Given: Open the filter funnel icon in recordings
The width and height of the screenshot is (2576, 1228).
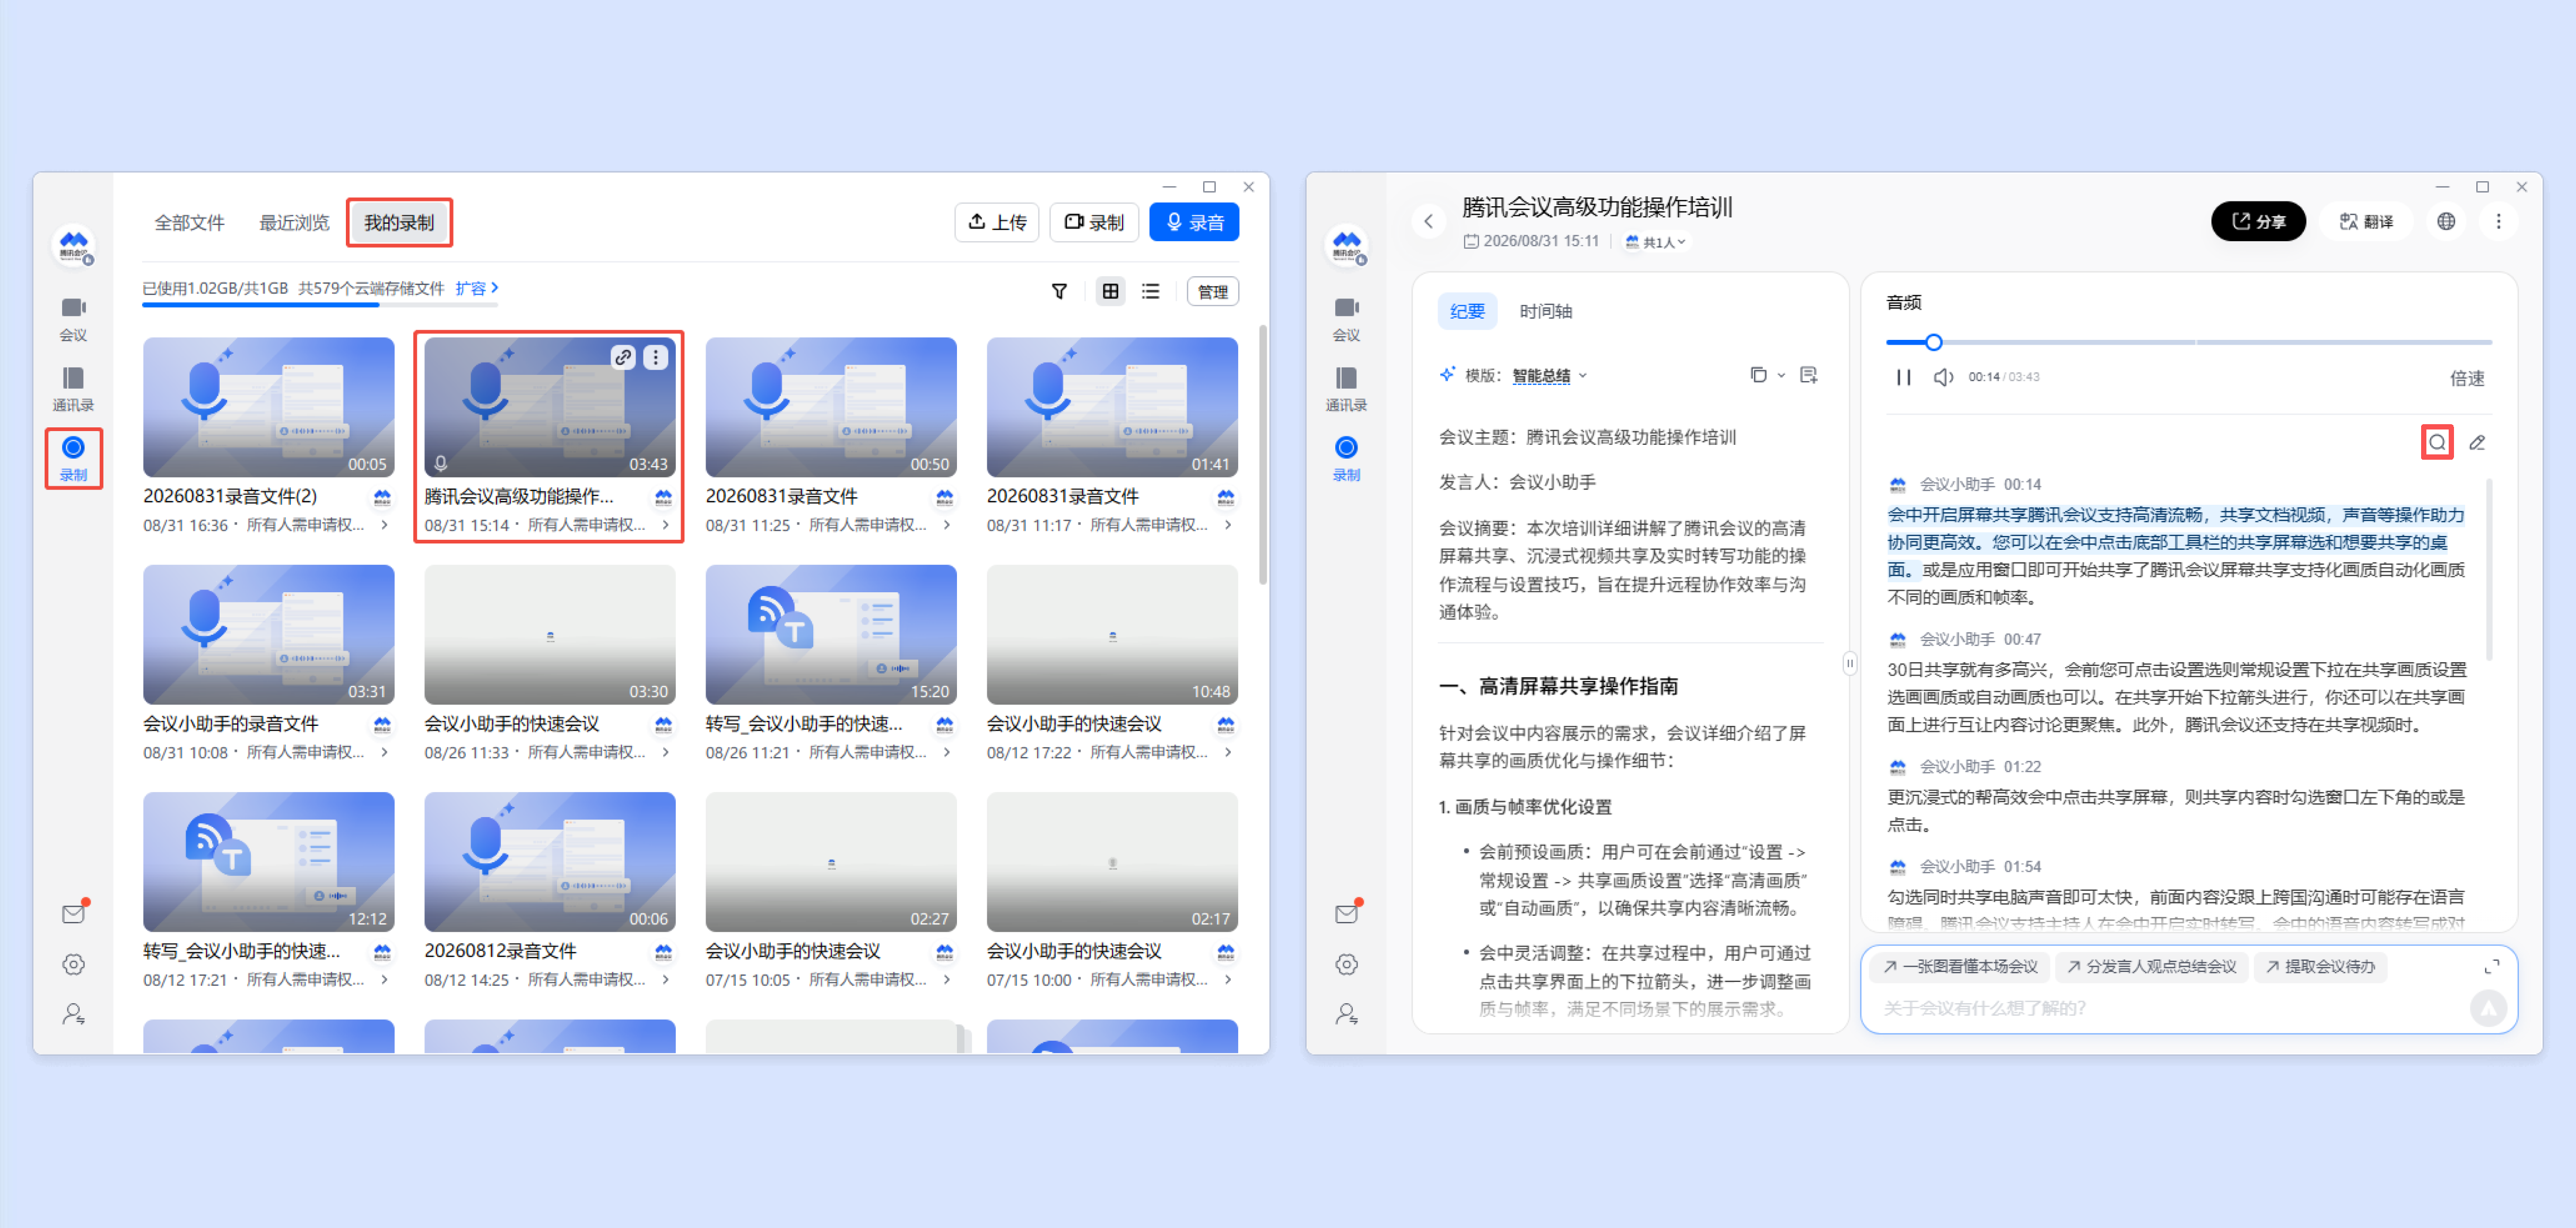Looking at the screenshot, I should (1059, 292).
